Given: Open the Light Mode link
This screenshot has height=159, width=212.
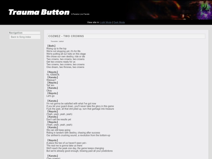Looking at the screenshot, I should [106, 22].
